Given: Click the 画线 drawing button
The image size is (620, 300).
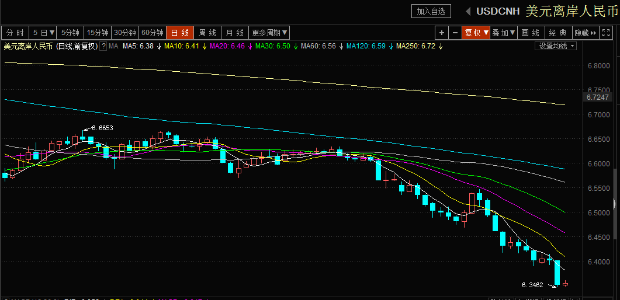Looking at the screenshot, I should (x=531, y=33).
